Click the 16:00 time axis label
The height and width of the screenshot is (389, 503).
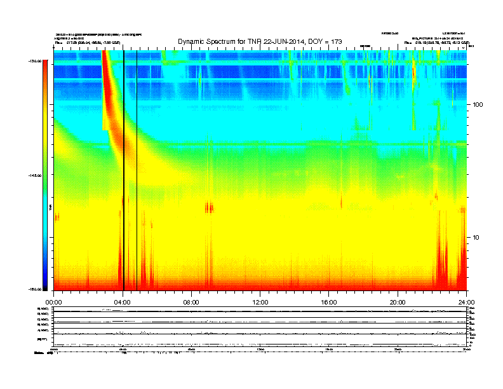pos(329,303)
